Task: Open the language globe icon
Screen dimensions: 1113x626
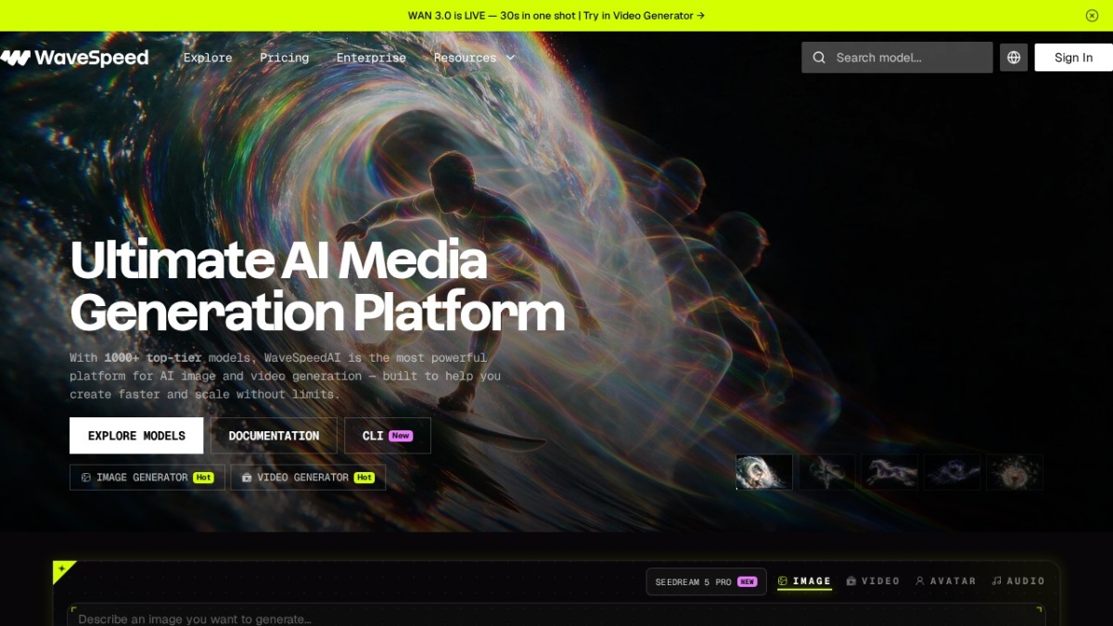Action: click(1014, 57)
